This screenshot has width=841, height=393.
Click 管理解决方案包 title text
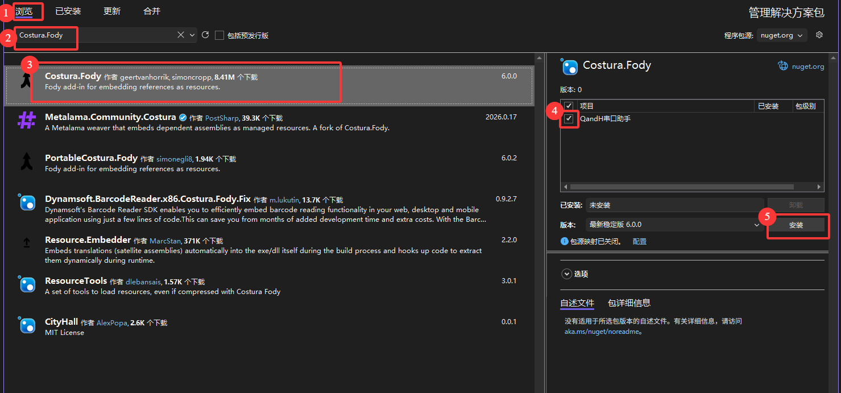pos(786,13)
